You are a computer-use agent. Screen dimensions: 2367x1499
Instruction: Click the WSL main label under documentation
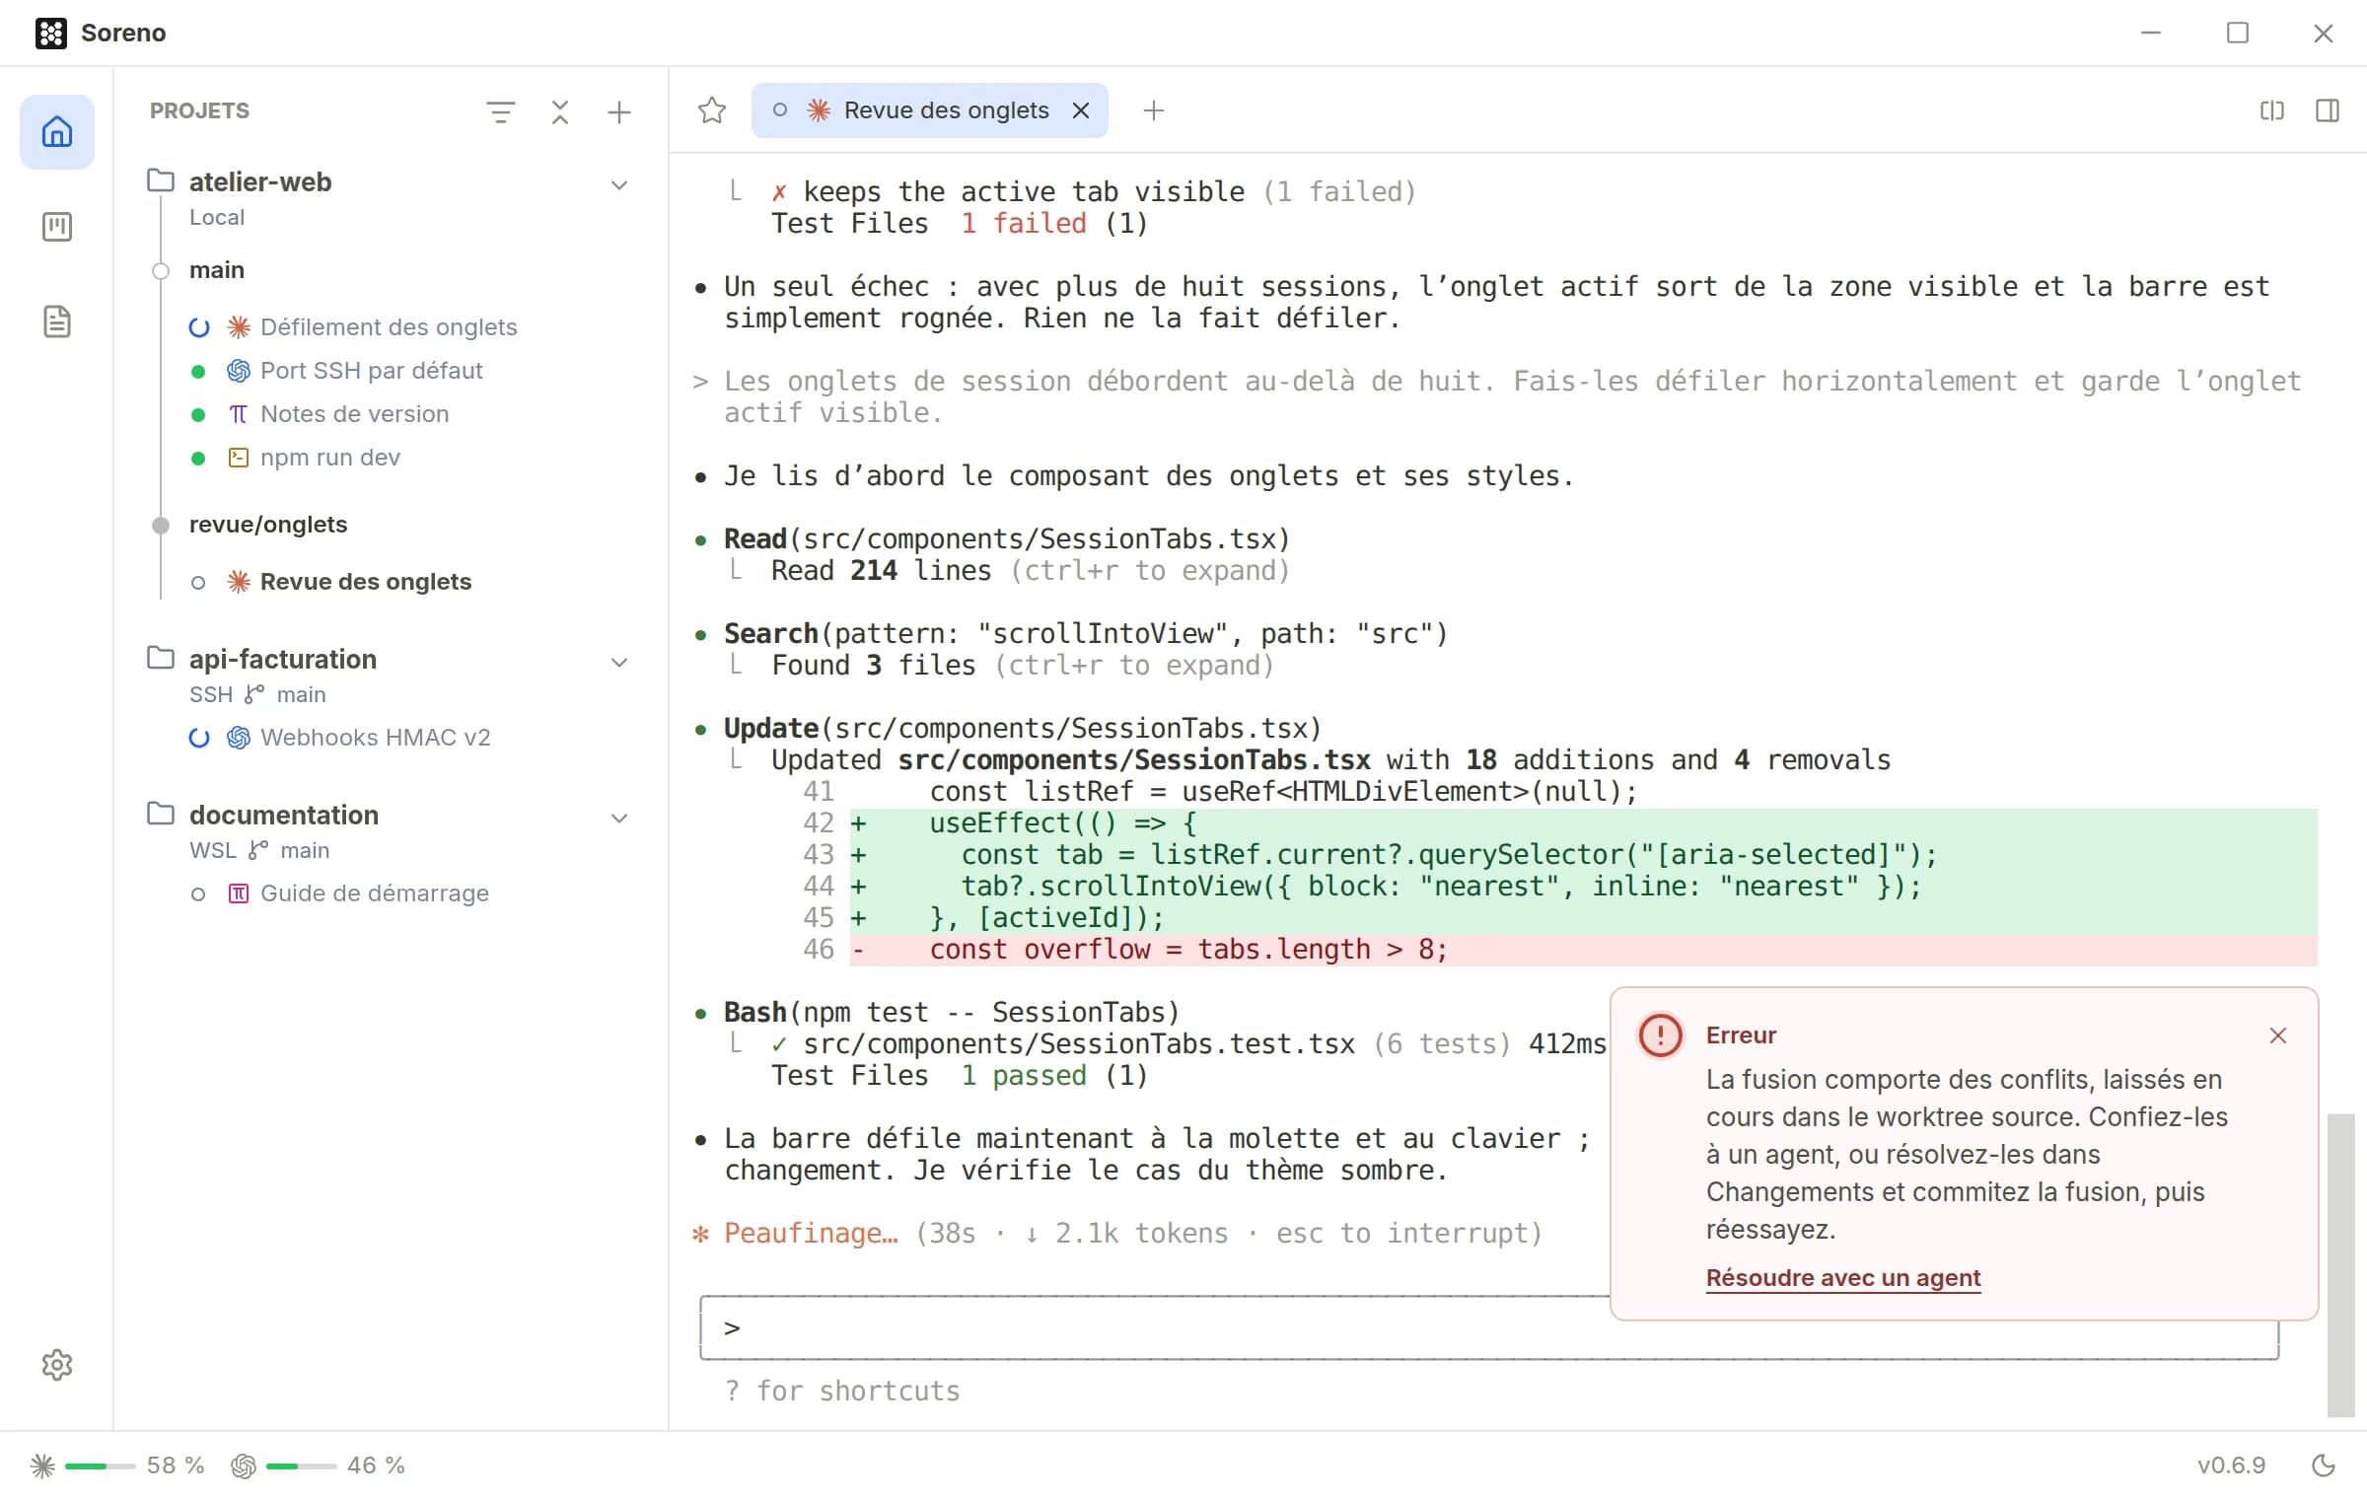pos(259,850)
